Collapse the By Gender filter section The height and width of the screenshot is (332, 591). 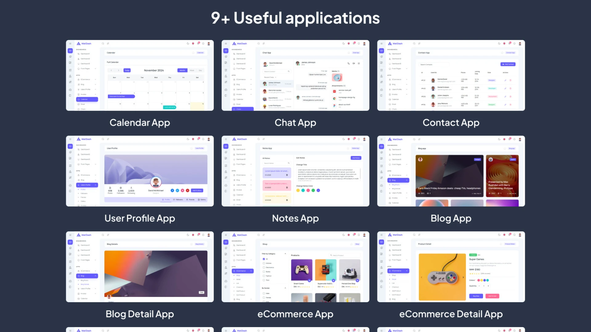[285, 288]
